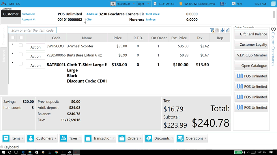The image size is (277, 155).
Task: Click the Transaction bag icon
Action: [x=88, y=138]
